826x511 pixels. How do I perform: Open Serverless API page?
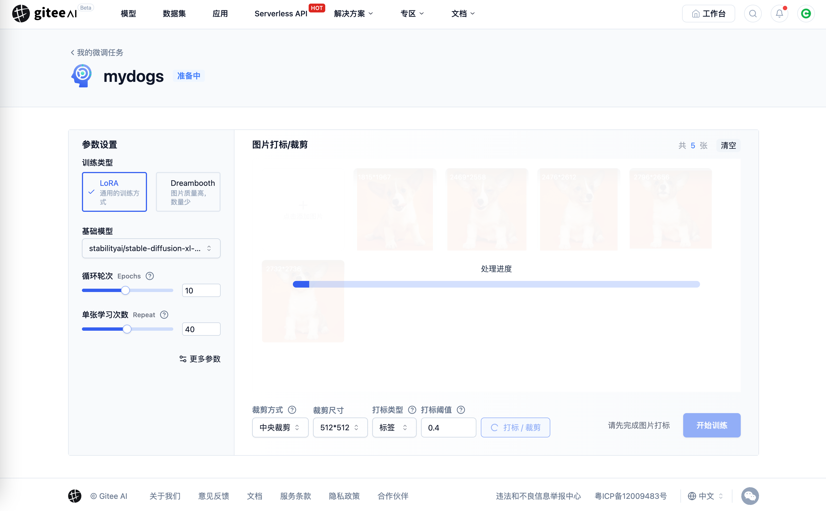[281, 14]
